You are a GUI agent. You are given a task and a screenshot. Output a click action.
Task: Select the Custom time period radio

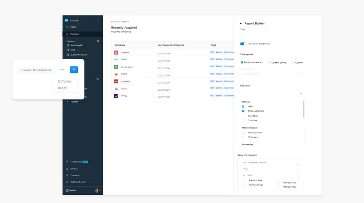[x=293, y=62]
